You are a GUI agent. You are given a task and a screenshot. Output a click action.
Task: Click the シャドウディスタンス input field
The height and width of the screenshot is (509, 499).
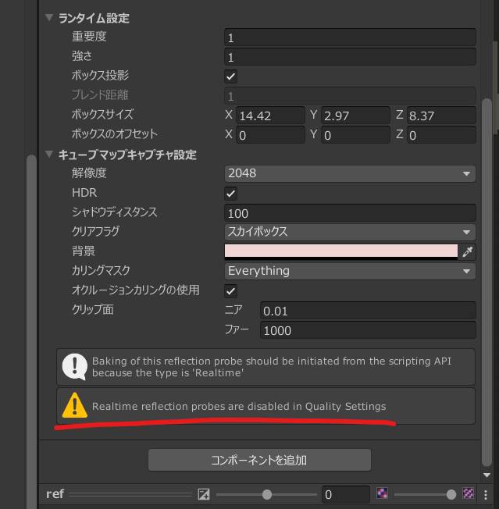point(350,212)
